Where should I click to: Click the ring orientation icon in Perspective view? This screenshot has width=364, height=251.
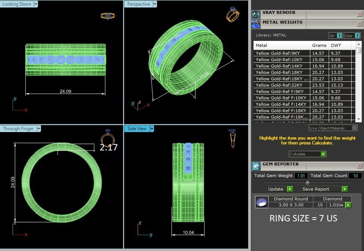233,14
